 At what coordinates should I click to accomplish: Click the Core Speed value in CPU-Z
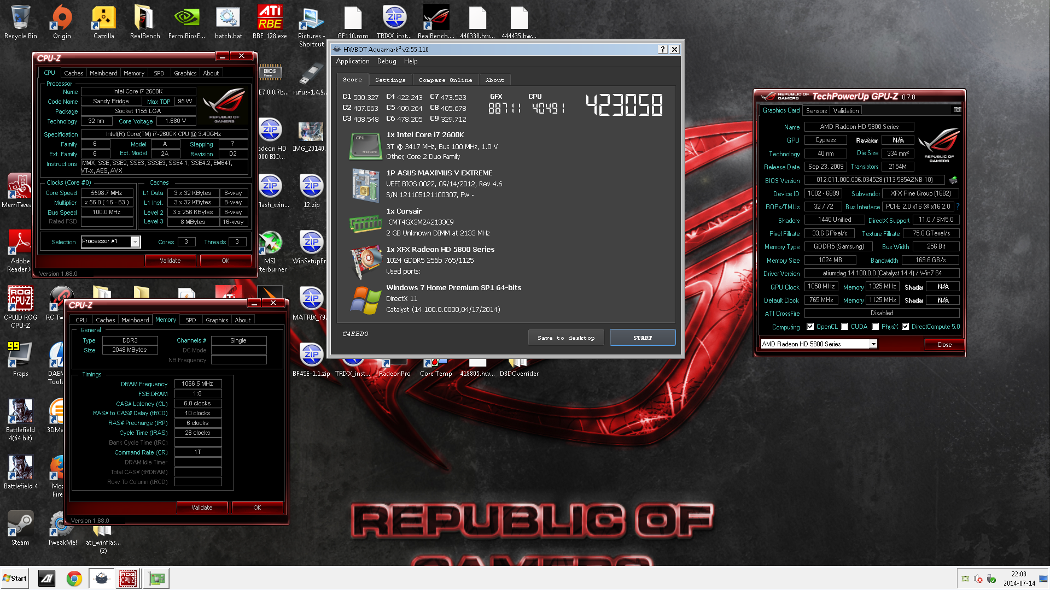tap(107, 193)
